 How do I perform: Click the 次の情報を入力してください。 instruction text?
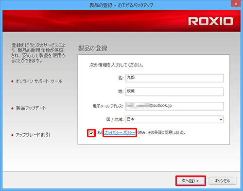pyautogui.click(x=116, y=65)
